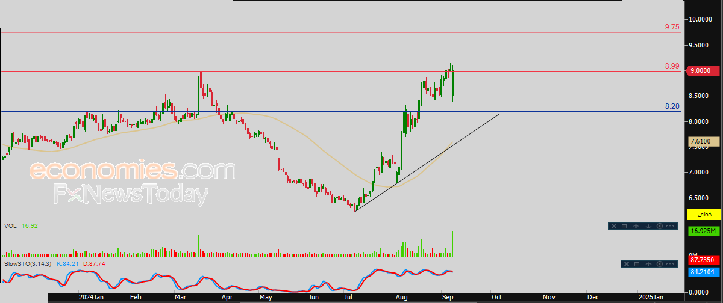Click Apr on the time axis
Screen dimensions: 723x303
[x=227, y=297]
